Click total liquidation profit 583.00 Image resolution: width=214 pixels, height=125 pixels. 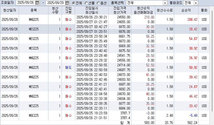point(149,123)
